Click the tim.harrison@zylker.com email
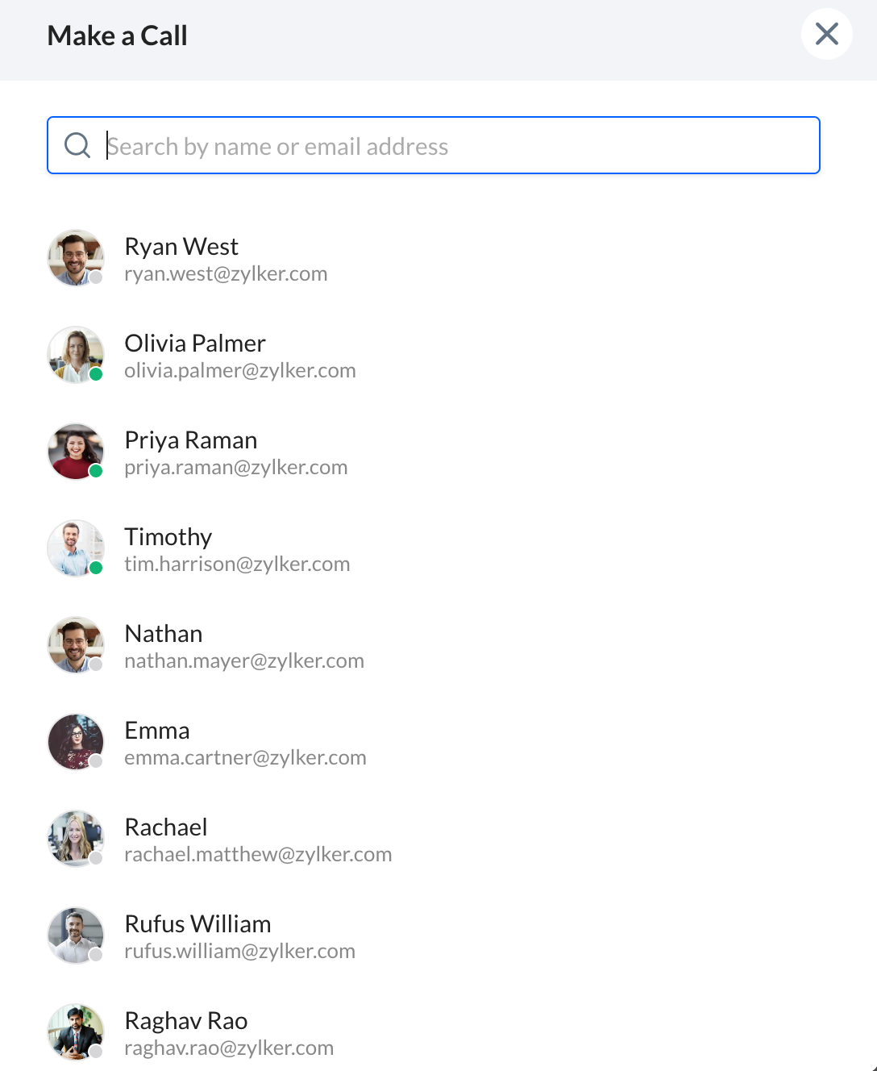The width and height of the screenshot is (877, 1071). click(x=237, y=565)
